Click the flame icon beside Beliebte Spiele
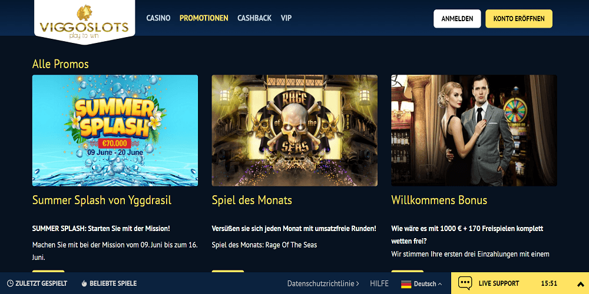The image size is (589, 294). (84, 283)
